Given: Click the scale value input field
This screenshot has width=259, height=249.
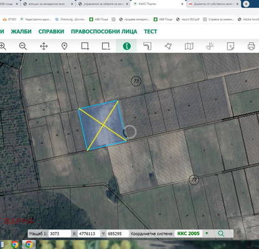Looking at the screenshot, I should 60,233.
